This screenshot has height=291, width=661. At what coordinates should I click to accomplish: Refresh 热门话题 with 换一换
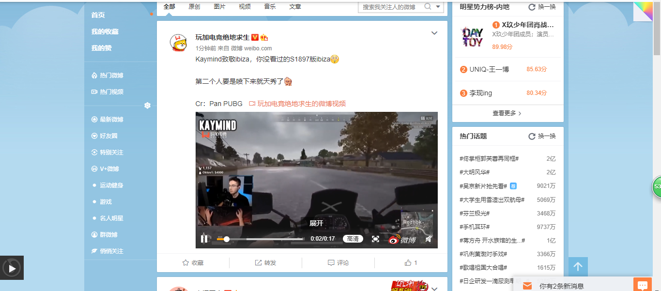pyautogui.click(x=542, y=136)
